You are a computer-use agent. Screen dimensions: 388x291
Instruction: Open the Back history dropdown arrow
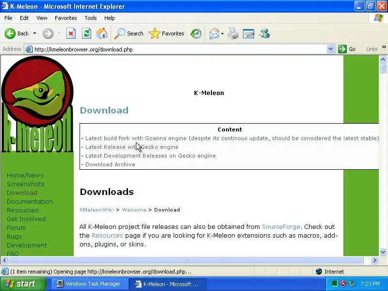tap(34, 33)
